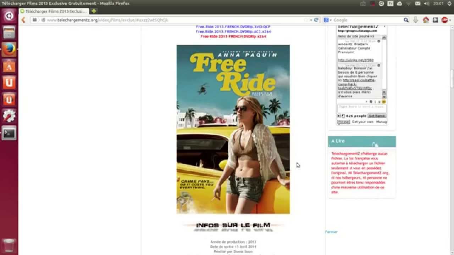Open Ubuntu Software Center from launcher
This screenshot has height=255, width=454.
tap(9, 66)
